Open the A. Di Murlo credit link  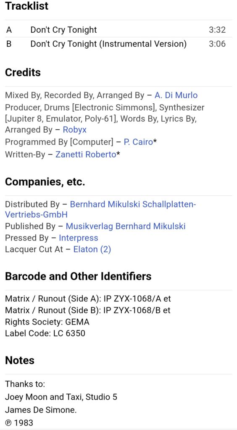pos(176,95)
